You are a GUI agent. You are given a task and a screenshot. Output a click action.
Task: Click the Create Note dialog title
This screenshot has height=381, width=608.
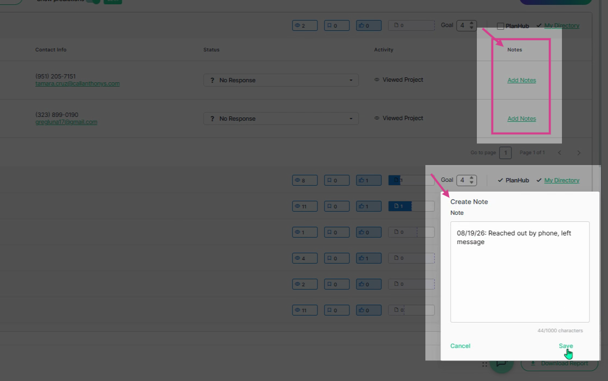pos(469,202)
